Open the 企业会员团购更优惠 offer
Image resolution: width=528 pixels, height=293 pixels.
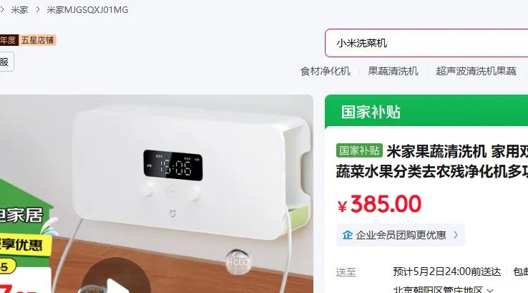tap(401, 235)
